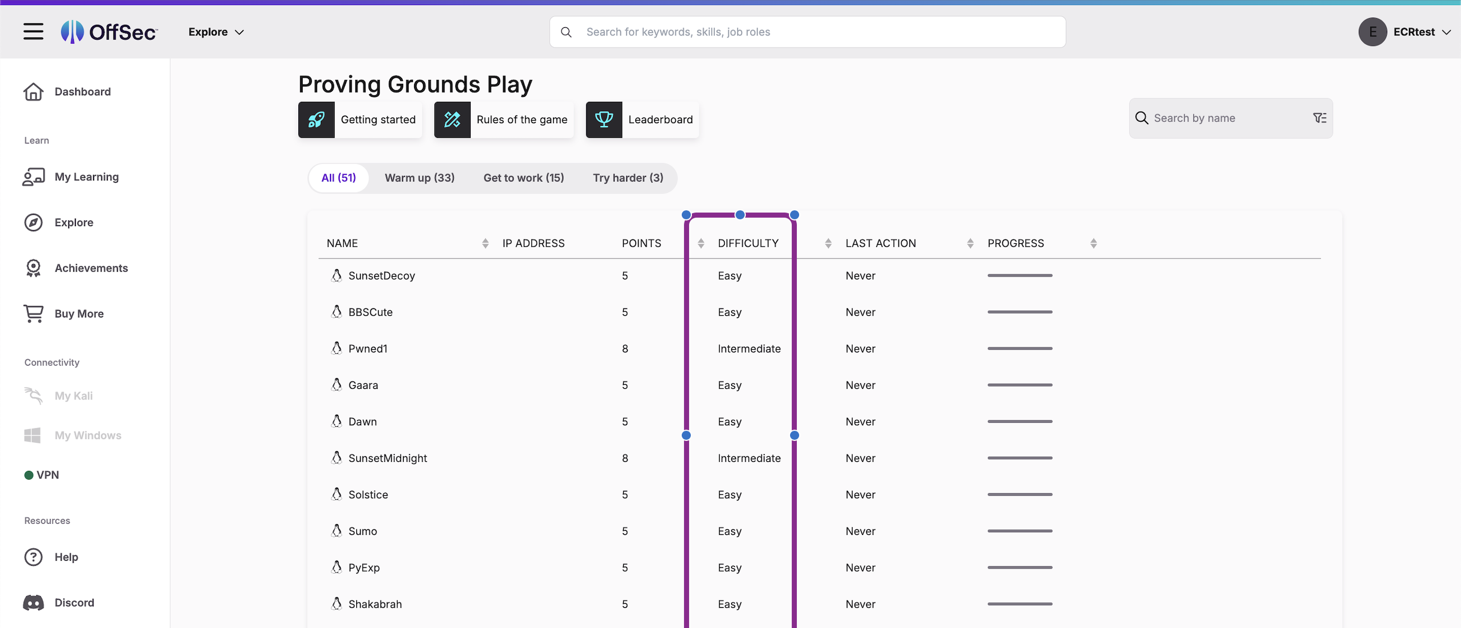Click Dawn progress bar

[x=1020, y=421]
